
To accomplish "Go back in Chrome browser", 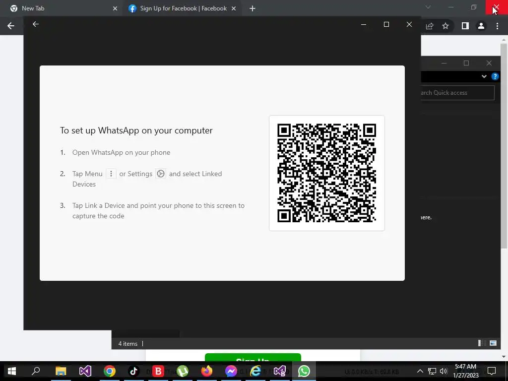I will [x=11, y=26].
